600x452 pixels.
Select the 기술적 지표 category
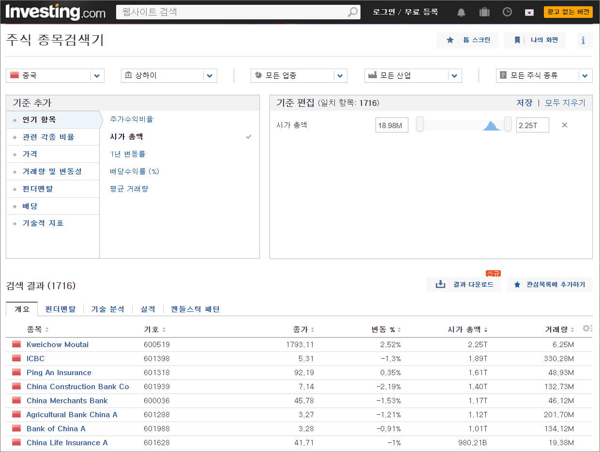(x=53, y=223)
